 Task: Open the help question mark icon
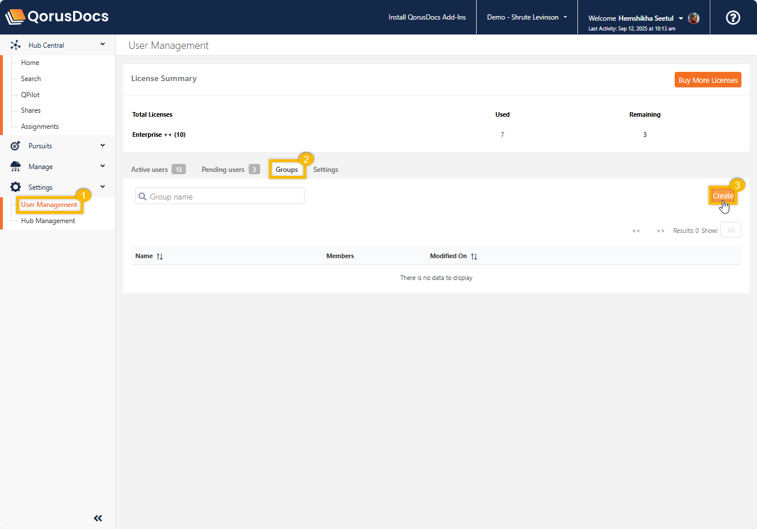(x=733, y=18)
